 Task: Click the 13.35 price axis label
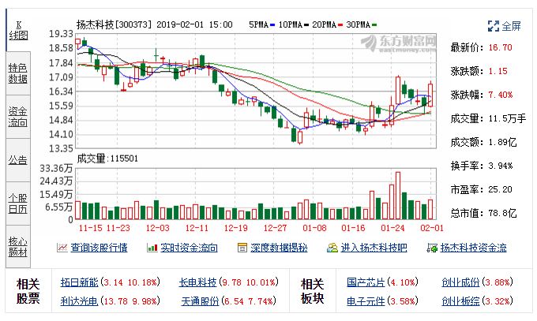[61, 149]
